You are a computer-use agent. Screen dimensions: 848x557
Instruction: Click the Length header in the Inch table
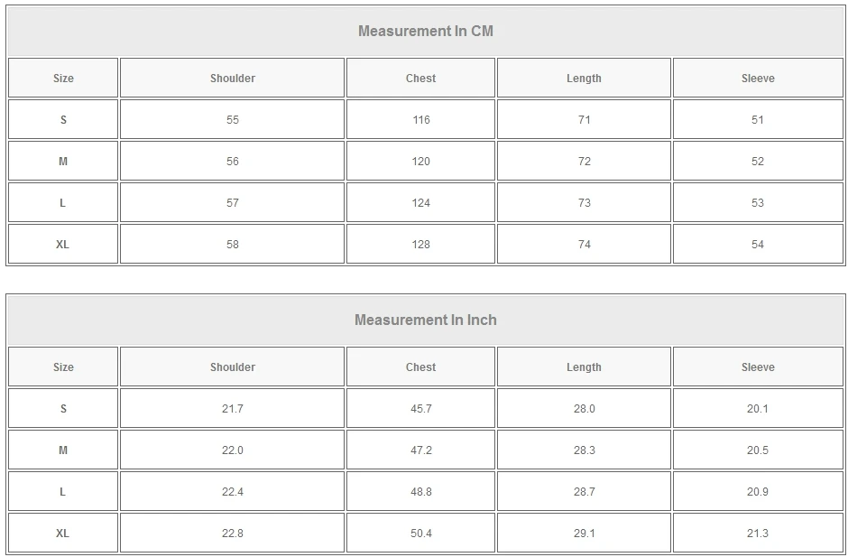click(584, 367)
